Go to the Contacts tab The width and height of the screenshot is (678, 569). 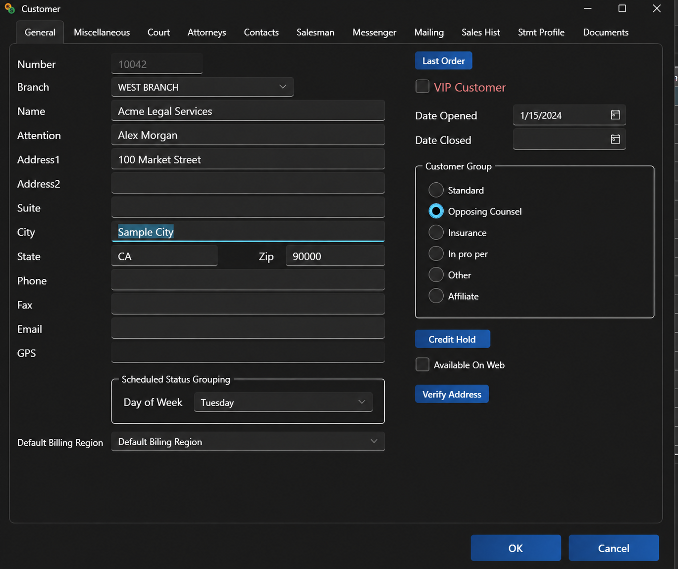pyautogui.click(x=261, y=32)
